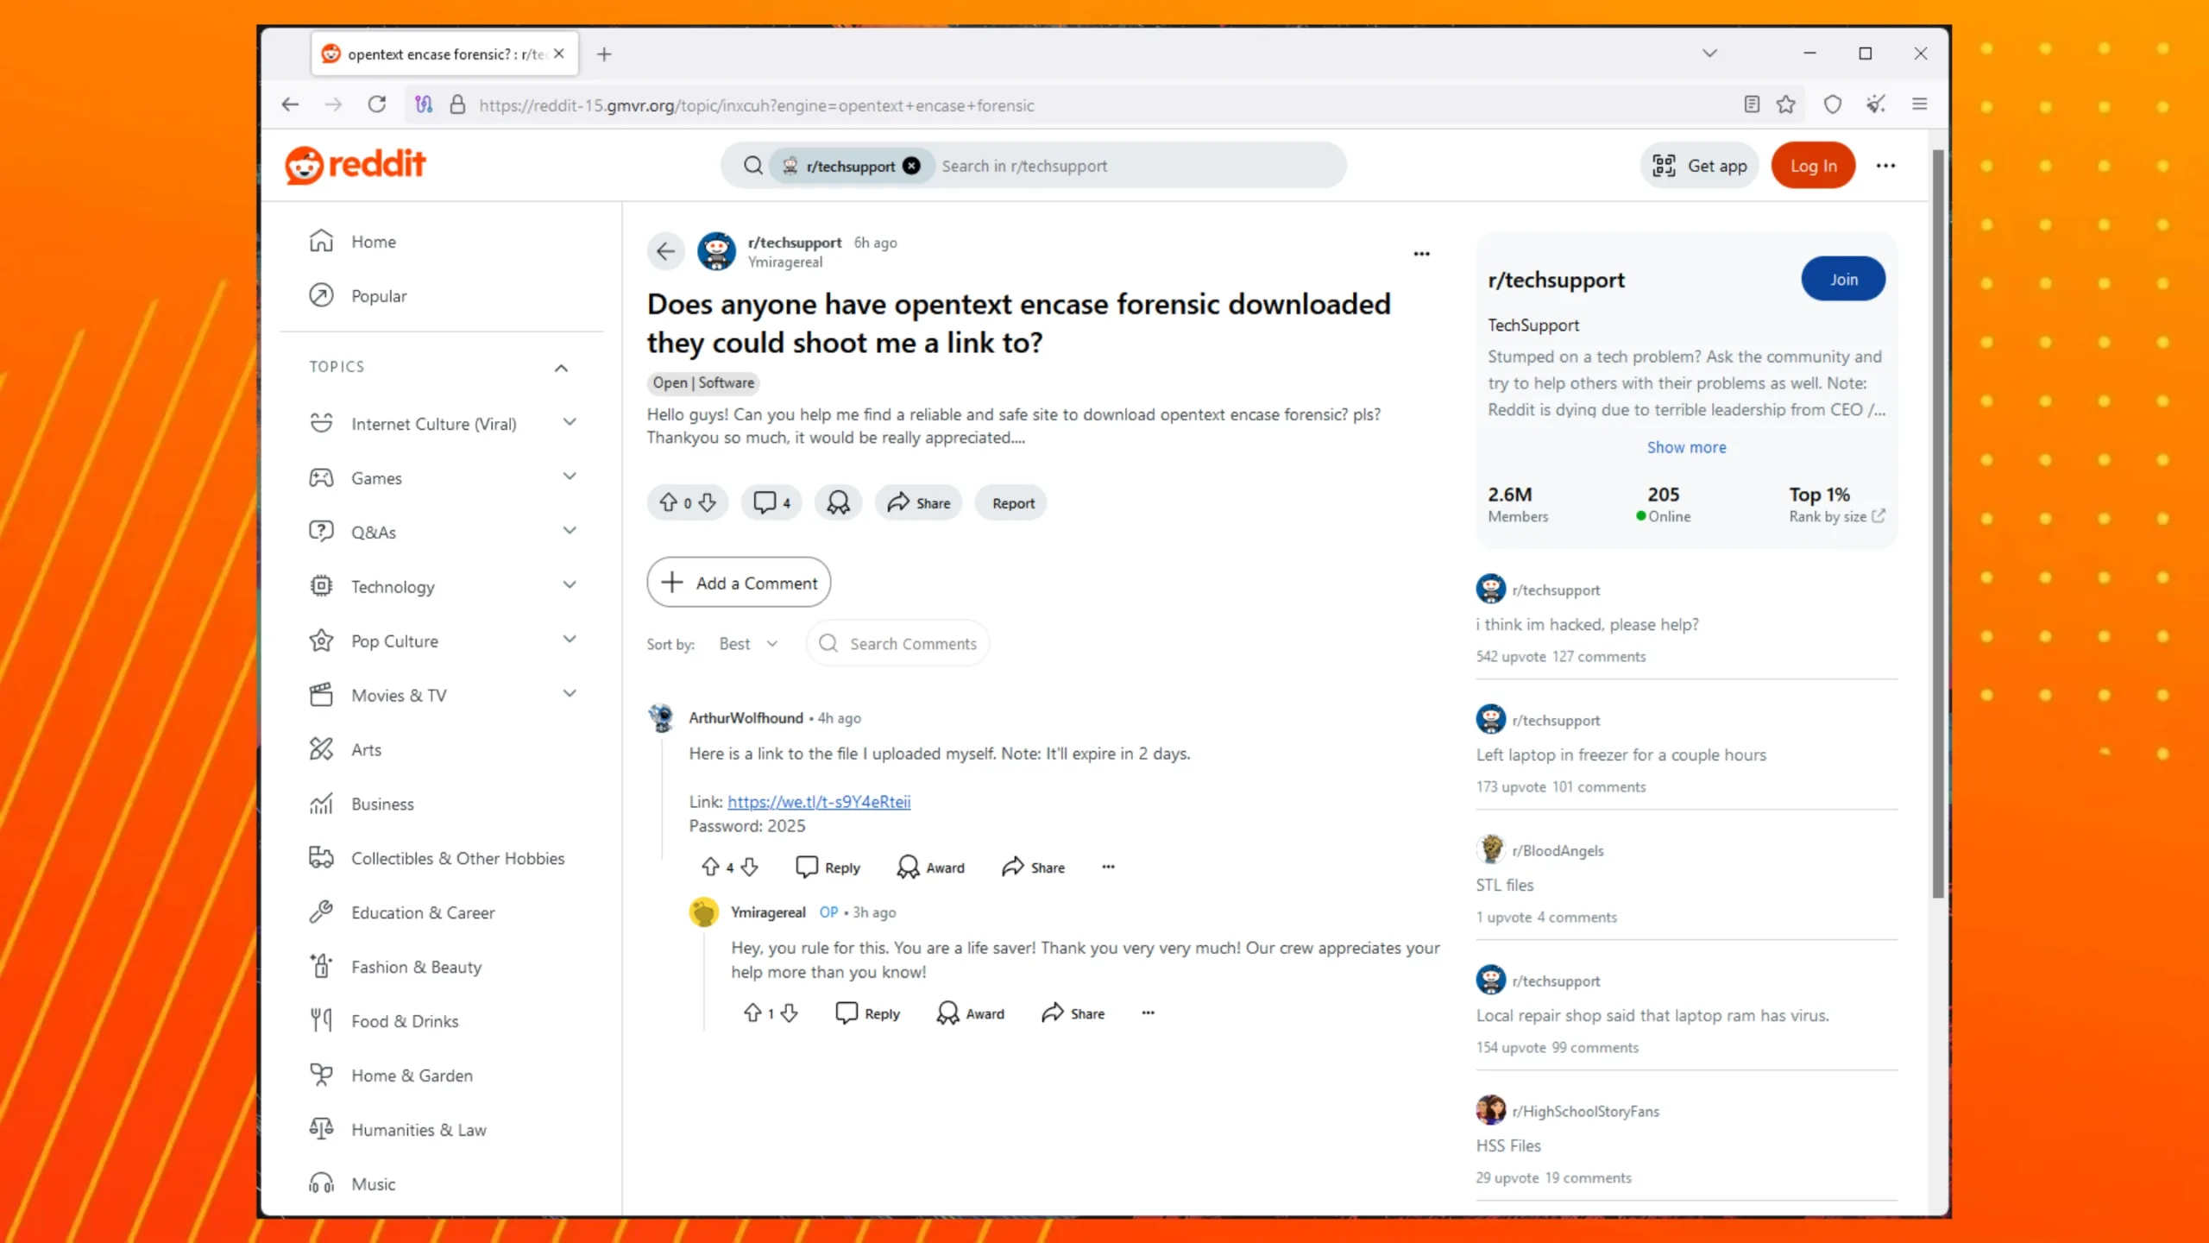Click Show more in community description
The height and width of the screenshot is (1243, 2209).
[x=1686, y=447]
